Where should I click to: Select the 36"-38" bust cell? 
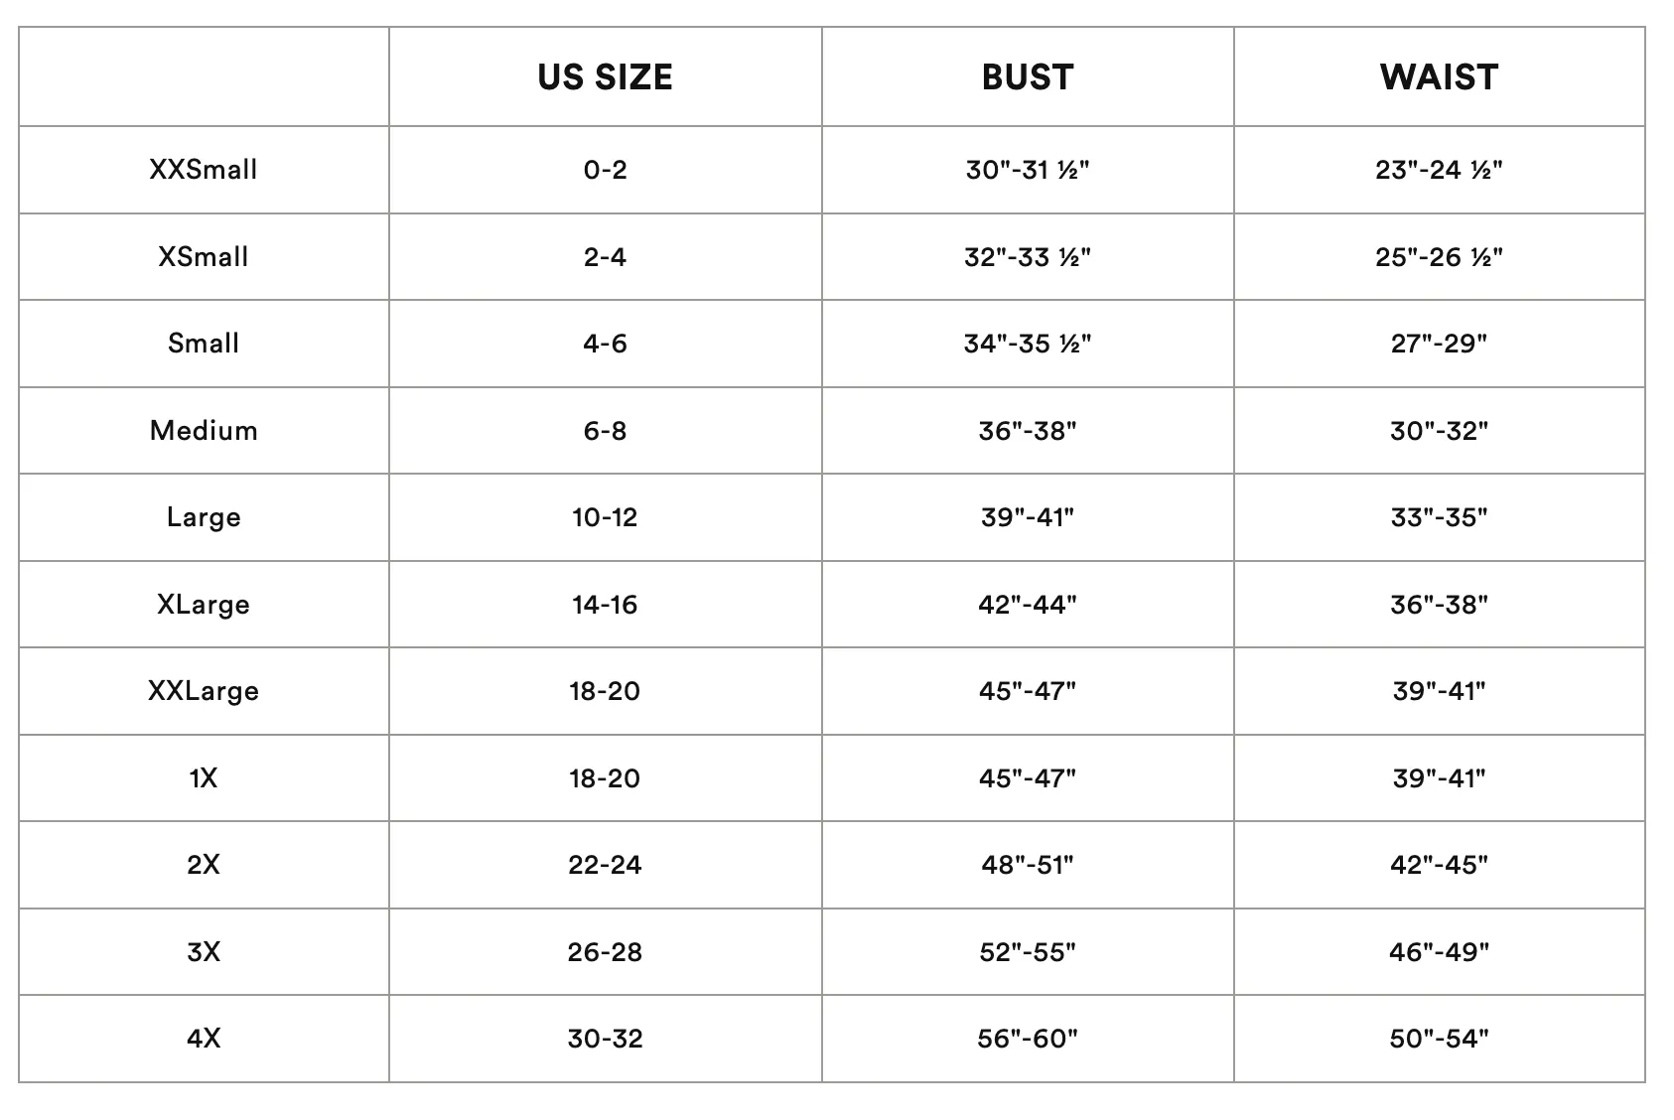click(x=1028, y=431)
